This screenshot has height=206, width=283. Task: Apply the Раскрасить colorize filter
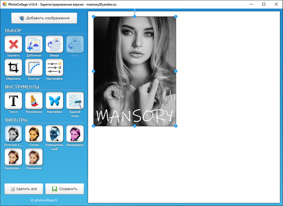pyautogui.click(x=75, y=134)
